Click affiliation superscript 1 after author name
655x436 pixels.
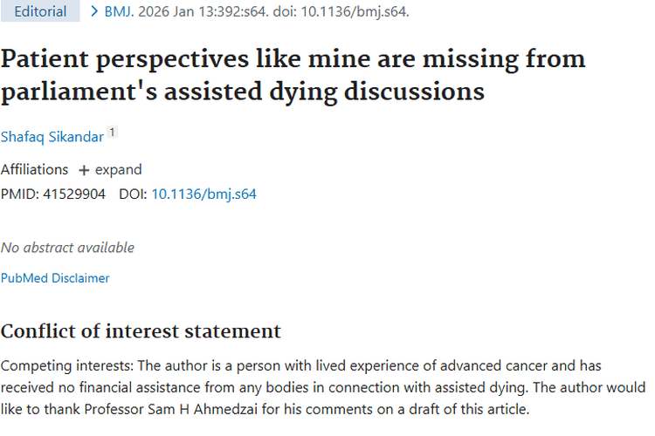click(112, 133)
